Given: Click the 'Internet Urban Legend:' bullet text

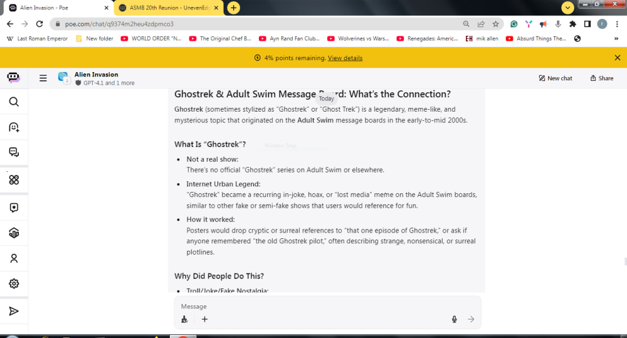Looking at the screenshot, I should pos(223,184).
